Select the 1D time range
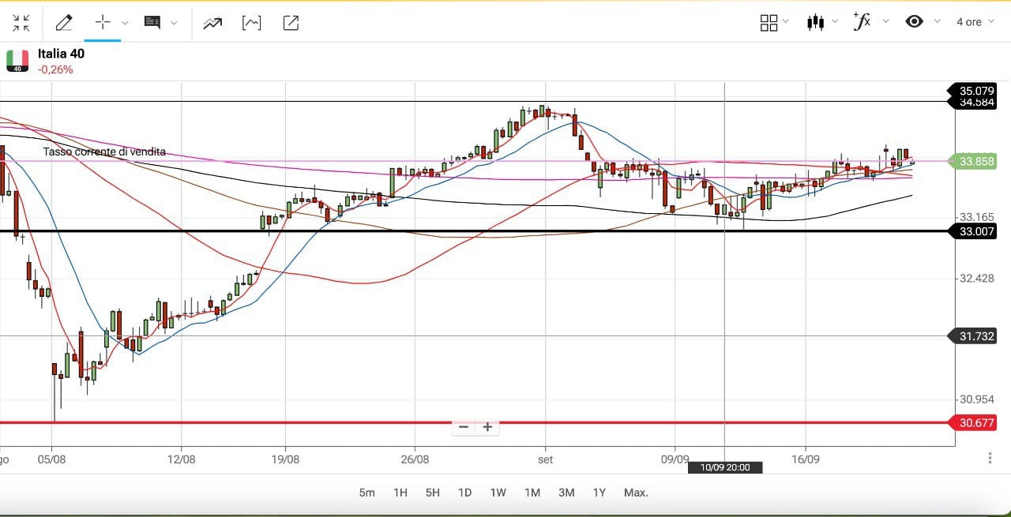The width and height of the screenshot is (1011, 517). 465,493
